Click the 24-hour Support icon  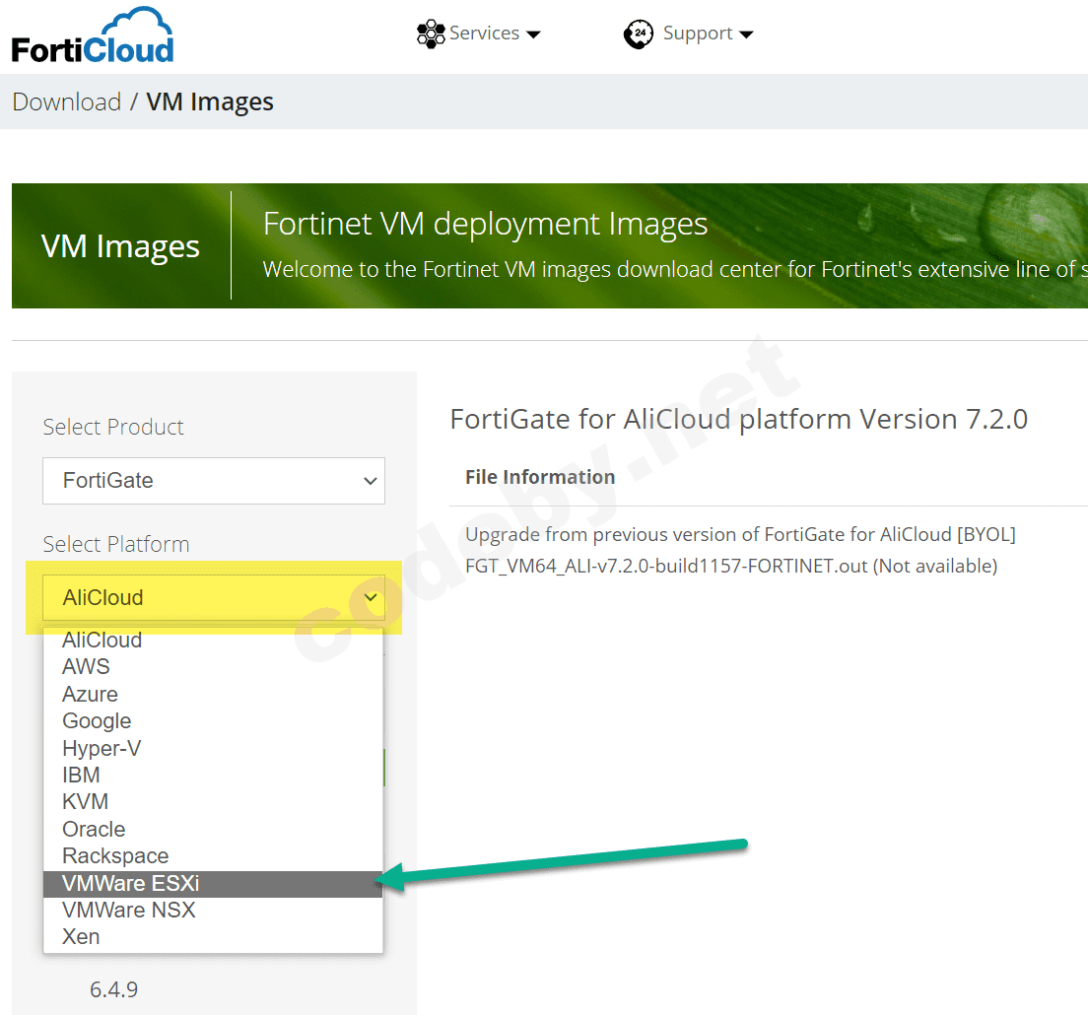(639, 34)
